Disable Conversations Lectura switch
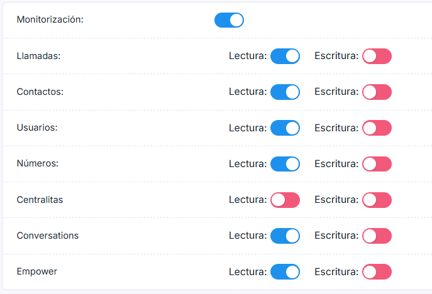Screen dimensions: 432x294 (x=285, y=236)
